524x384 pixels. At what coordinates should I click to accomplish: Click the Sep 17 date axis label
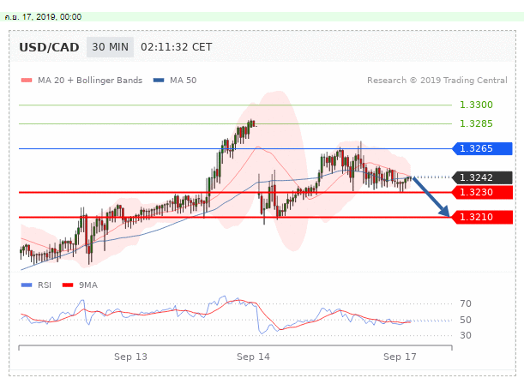(400, 357)
